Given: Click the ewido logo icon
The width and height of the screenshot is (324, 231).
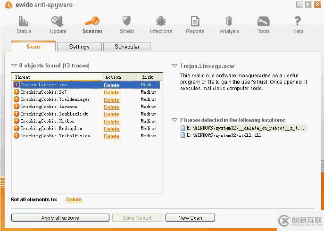Looking at the screenshot, I should 8,5.
